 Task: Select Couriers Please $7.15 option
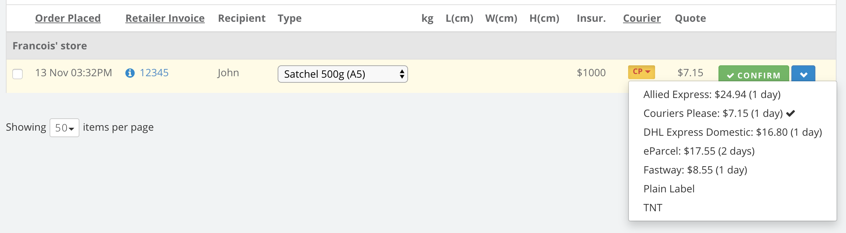[713, 113]
